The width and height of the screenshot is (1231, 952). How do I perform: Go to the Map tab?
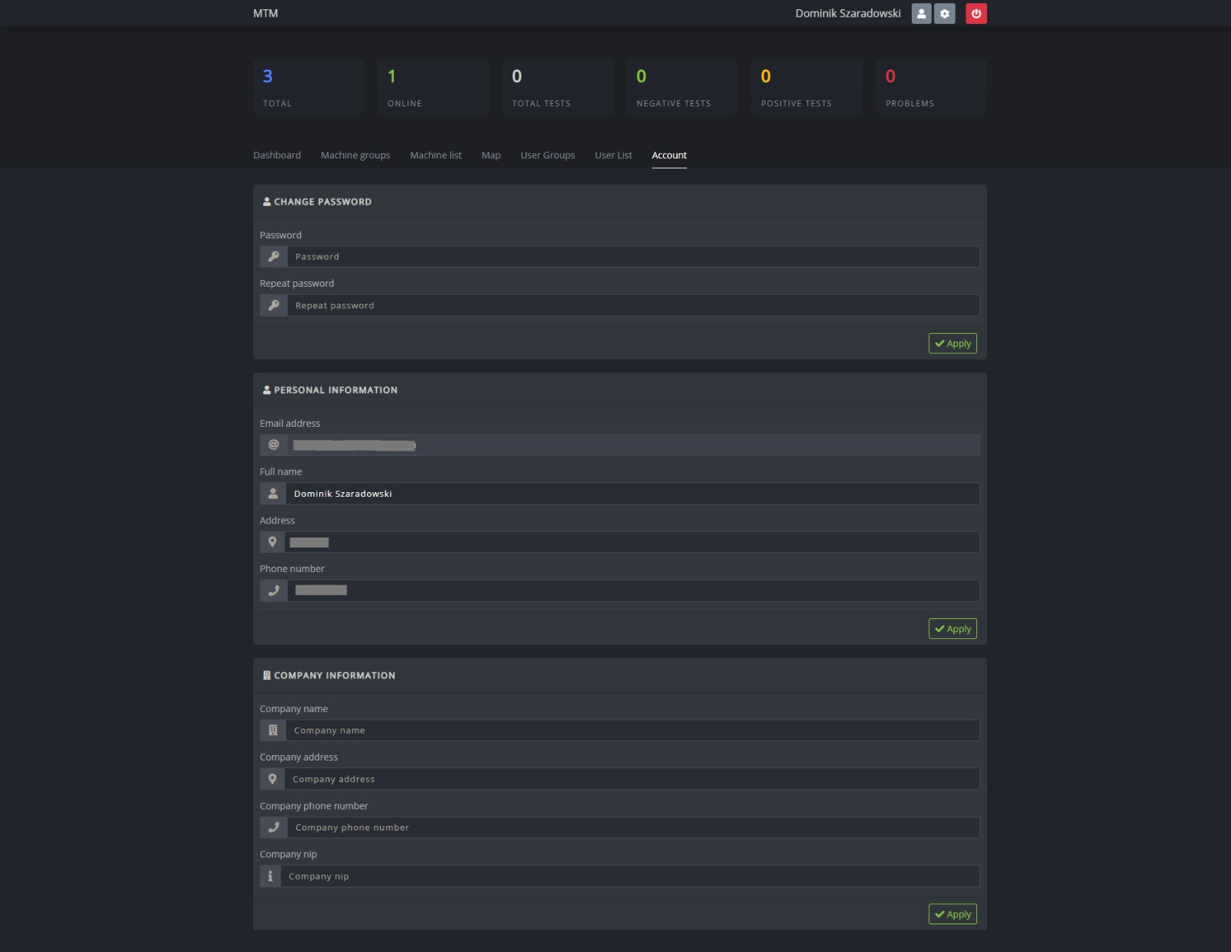491,155
